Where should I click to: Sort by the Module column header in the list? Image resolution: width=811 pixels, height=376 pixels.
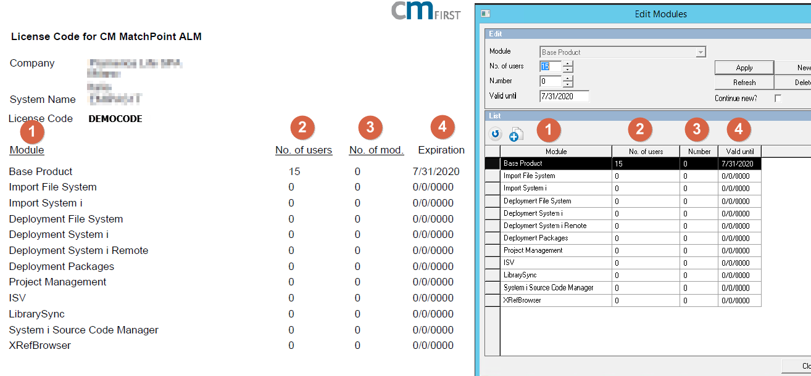coord(555,152)
